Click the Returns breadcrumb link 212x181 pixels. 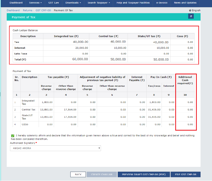pyautogui.click(x=28, y=10)
